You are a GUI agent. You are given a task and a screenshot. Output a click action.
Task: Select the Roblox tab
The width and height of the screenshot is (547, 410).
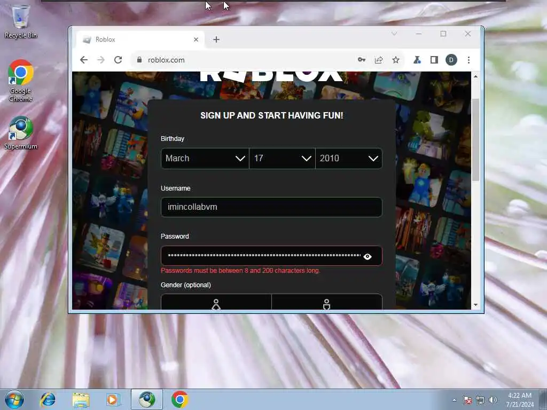[x=140, y=40]
